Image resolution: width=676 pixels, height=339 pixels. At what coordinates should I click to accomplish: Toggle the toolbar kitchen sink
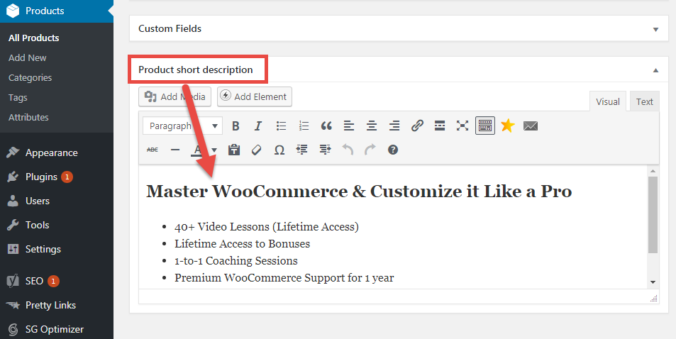coord(485,126)
